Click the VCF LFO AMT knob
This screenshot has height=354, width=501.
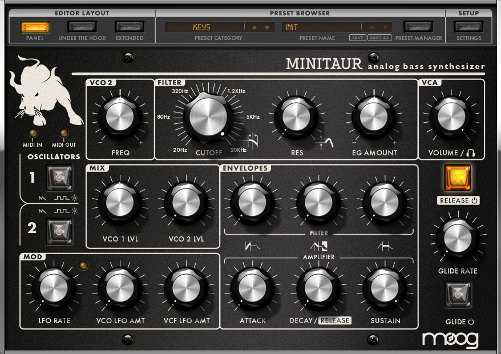coord(186,288)
